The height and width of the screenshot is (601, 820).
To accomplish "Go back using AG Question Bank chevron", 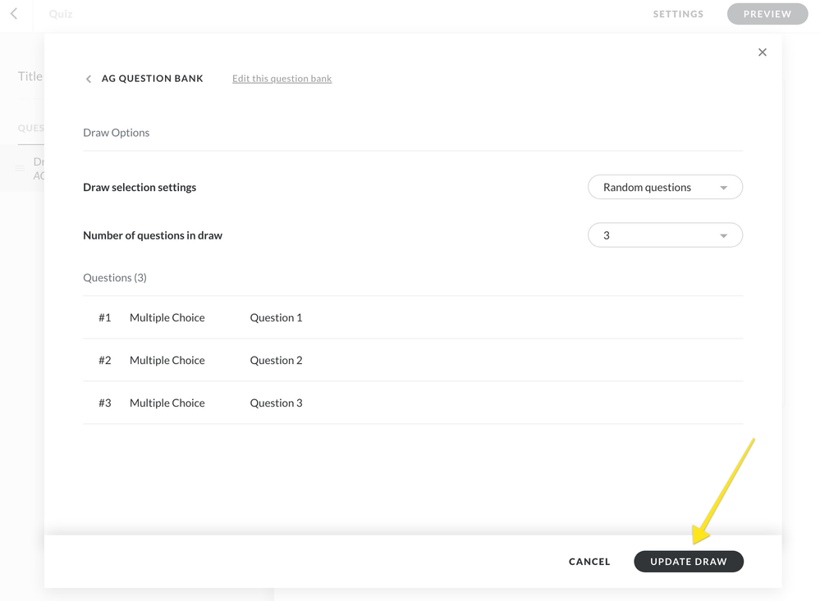I will pyautogui.click(x=89, y=79).
